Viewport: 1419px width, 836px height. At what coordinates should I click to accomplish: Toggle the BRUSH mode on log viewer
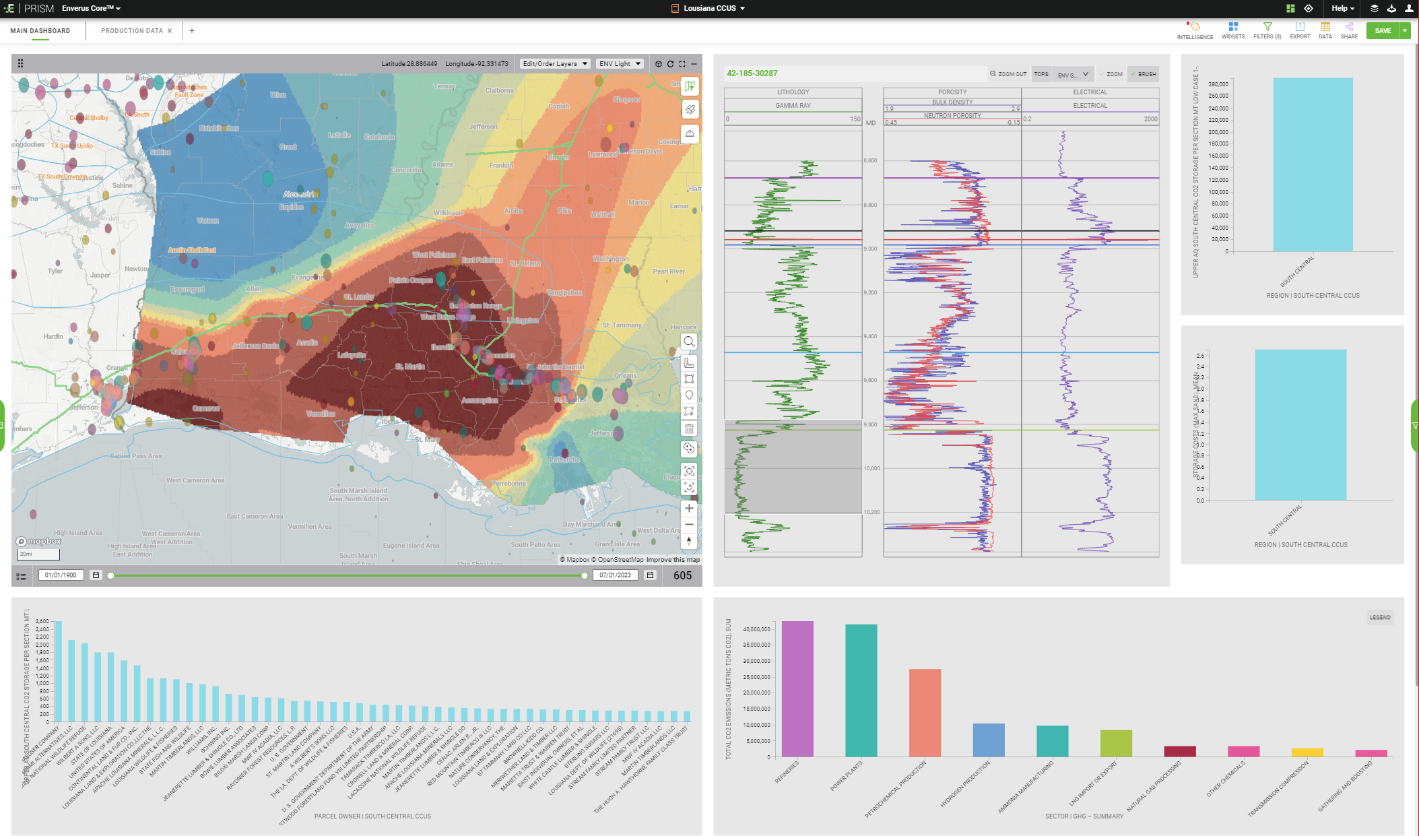[x=1143, y=74]
